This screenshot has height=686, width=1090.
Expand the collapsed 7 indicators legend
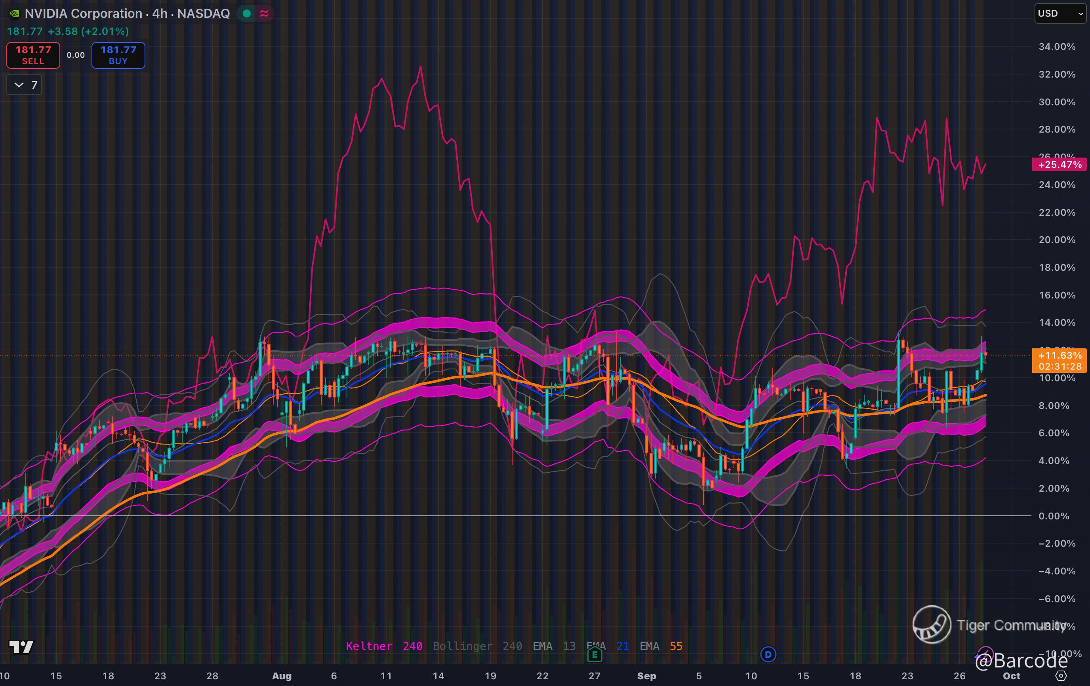(25, 85)
